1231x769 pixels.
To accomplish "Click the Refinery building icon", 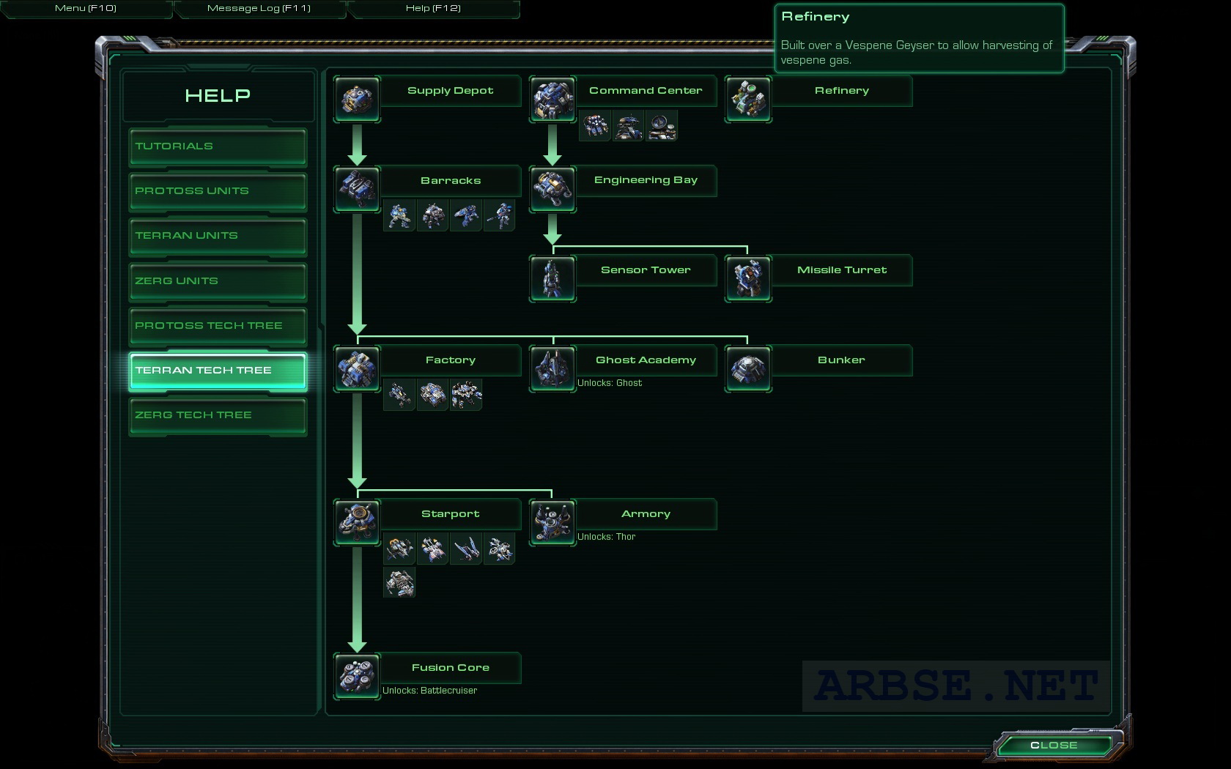I will [748, 99].
